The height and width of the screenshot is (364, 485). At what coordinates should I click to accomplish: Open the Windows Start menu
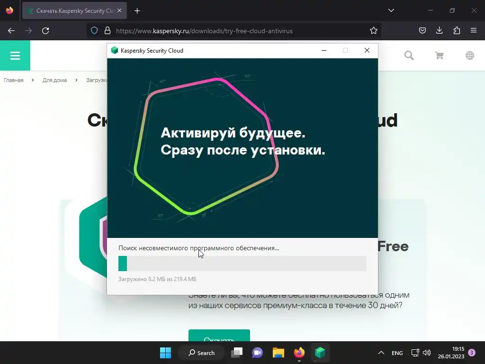pos(165,353)
